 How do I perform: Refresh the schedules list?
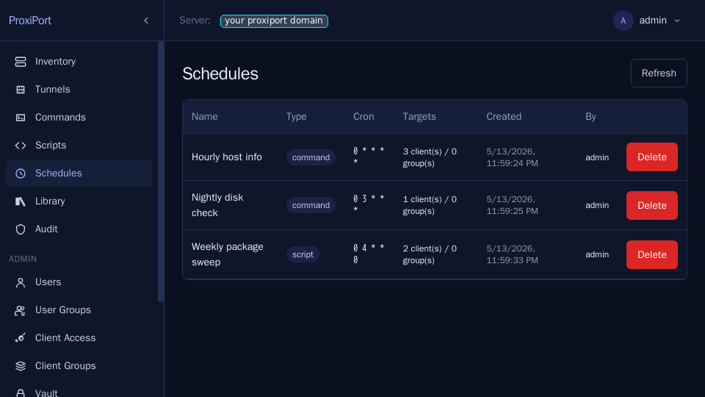tap(659, 73)
